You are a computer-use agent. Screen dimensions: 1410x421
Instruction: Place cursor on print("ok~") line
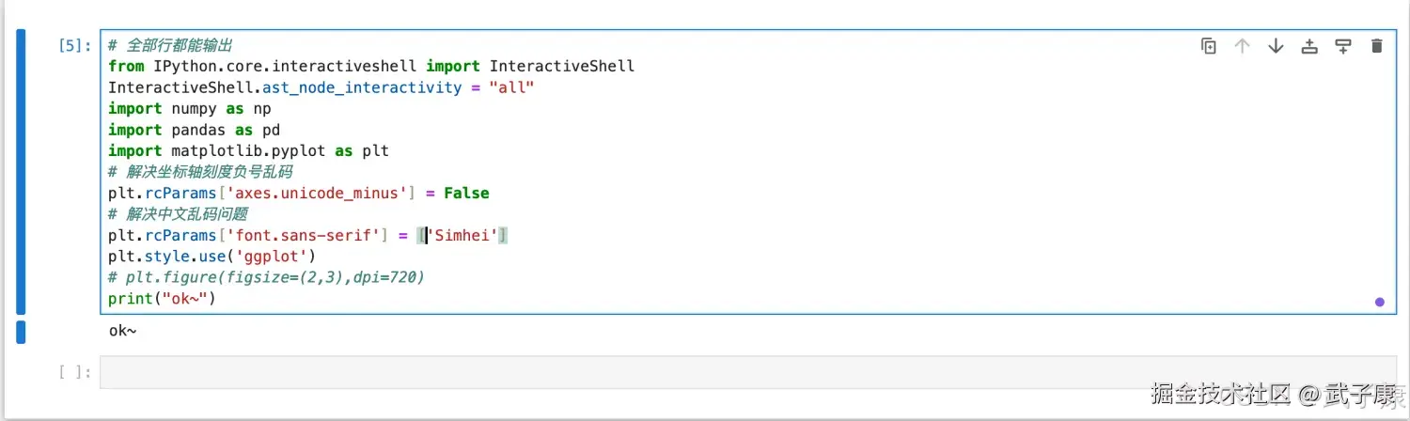pyautogui.click(x=162, y=299)
